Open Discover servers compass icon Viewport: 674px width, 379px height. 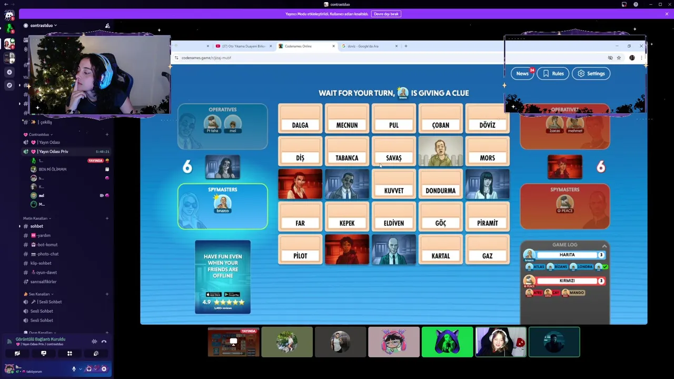(9, 85)
